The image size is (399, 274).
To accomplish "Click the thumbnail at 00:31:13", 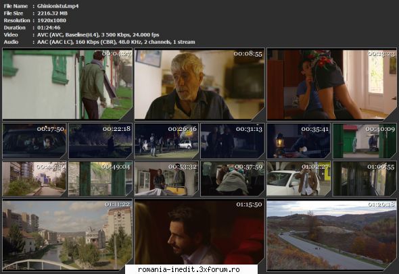I will pyautogui.click(x=233, y=141).
